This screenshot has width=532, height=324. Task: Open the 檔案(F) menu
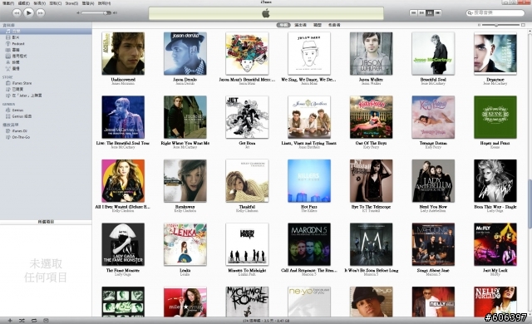pos(8,3)
